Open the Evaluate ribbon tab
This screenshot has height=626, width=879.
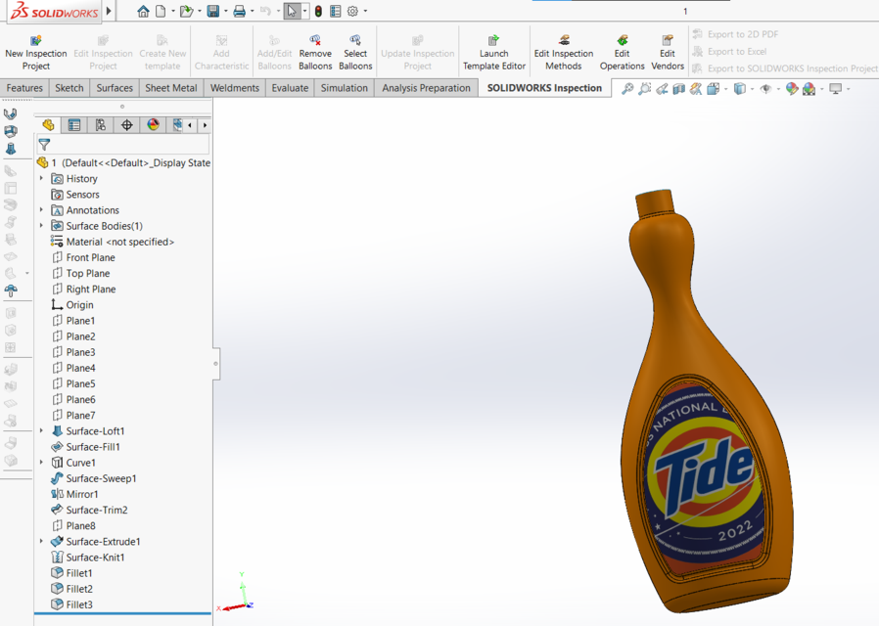[289, 87]
